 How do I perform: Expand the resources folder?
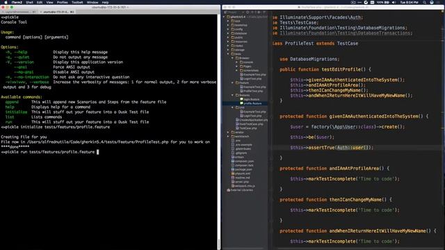228,42
